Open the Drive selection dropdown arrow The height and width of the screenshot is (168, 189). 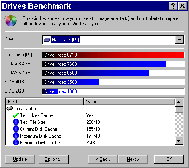coord(179,40)
